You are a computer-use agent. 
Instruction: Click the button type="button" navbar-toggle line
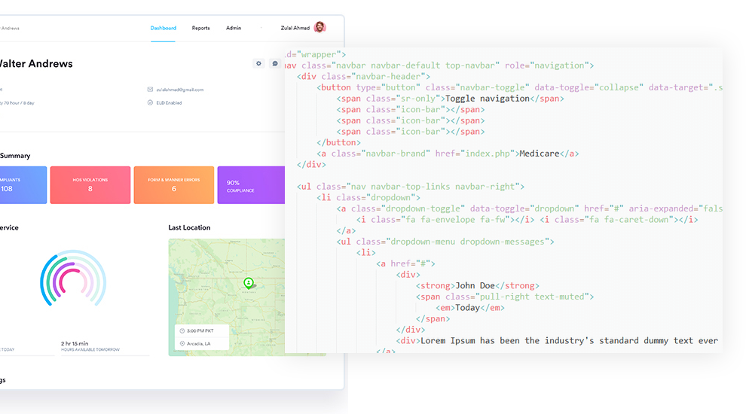[x=519, y=87]
